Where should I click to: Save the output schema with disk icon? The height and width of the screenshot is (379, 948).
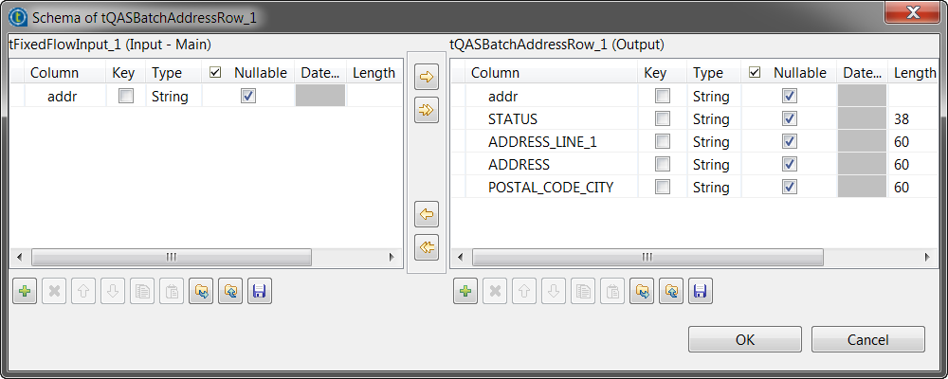[701, 291]
